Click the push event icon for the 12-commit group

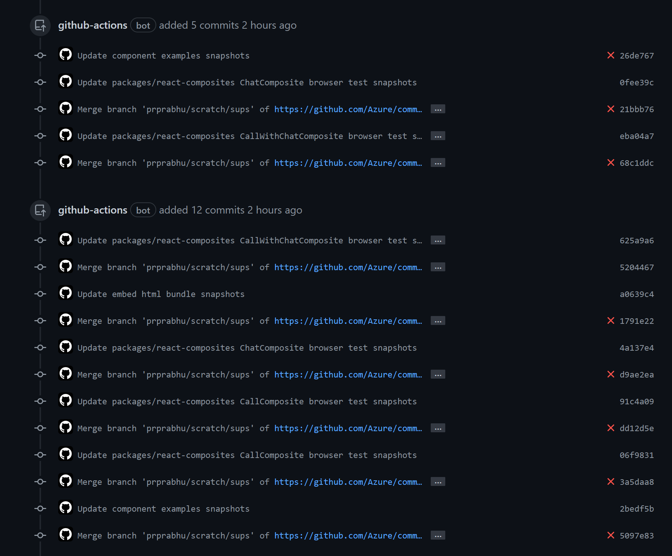pos(40,210)
